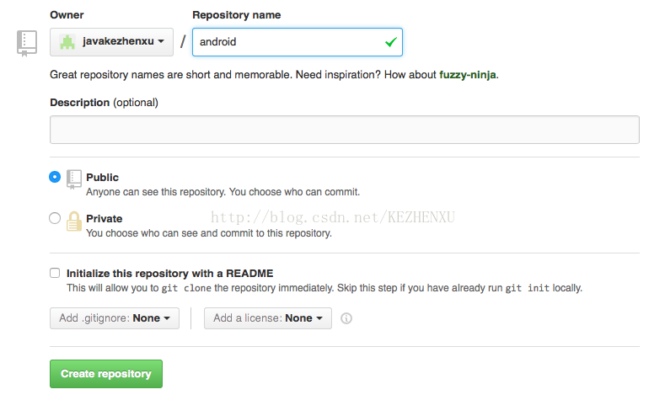The width and height of the screenshot is (649, 416).
Task: Click the Description (optional) label
Action: click(104, 103)
